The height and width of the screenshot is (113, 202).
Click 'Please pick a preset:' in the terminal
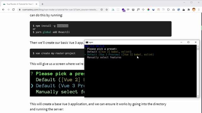(102, 49)
